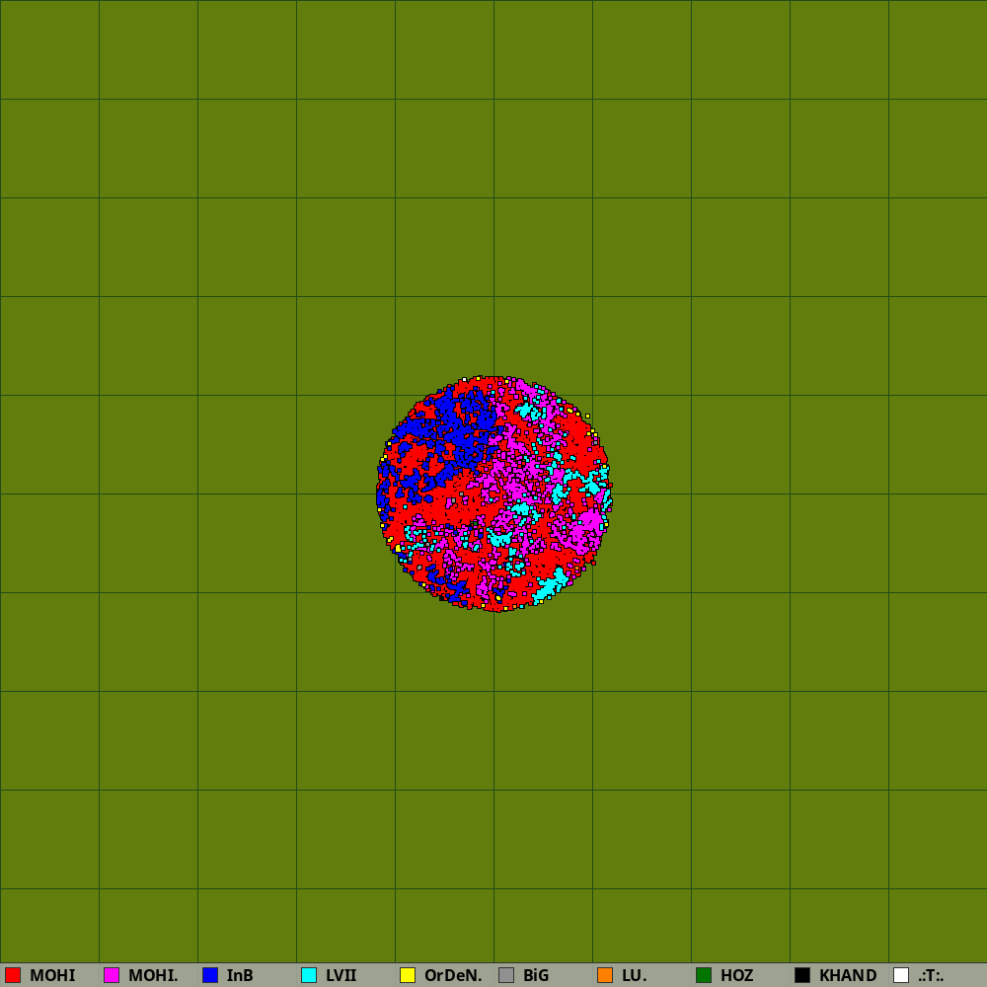Click the yellow OrDeN. legend swatch
Viewport: 987px width, 987px height.
408,975
